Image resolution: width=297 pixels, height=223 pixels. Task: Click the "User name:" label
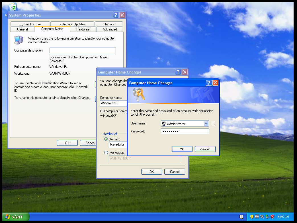click(x=138, y=123)
